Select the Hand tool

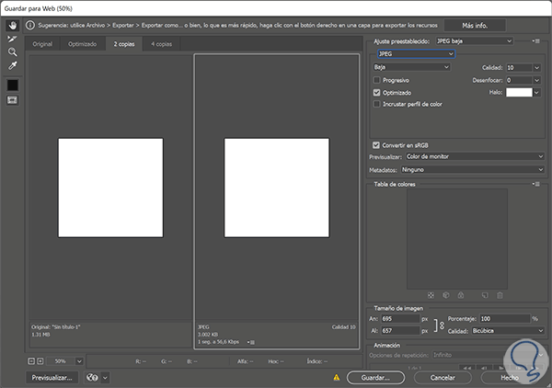pos(13,26)
